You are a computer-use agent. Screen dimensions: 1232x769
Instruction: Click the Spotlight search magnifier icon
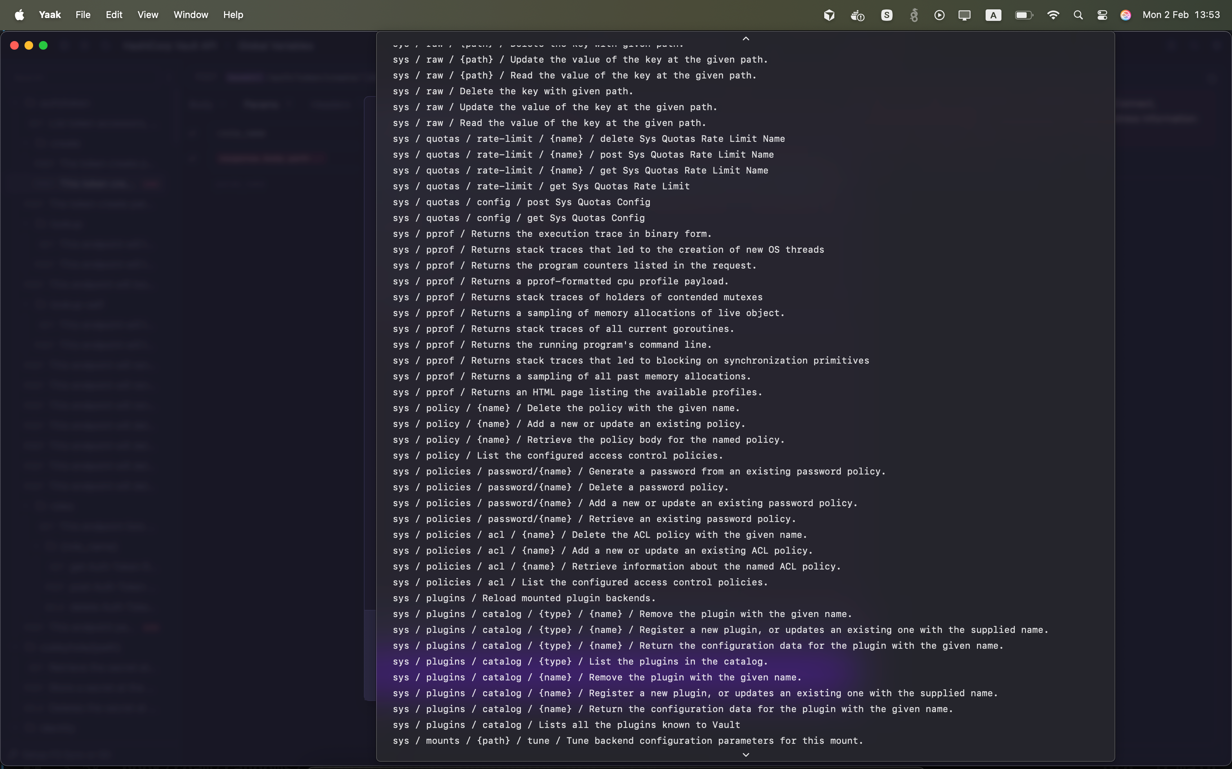(1078, 15)
